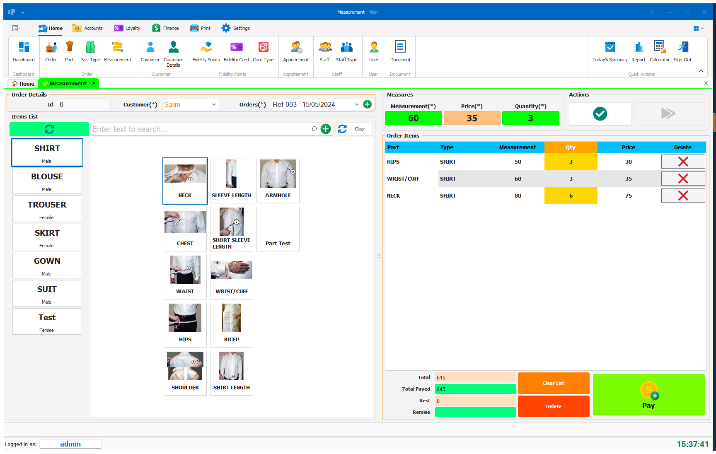Screen dimensions: 716x454
Task: Click the green Measurement value field
Action: [414, 118]
